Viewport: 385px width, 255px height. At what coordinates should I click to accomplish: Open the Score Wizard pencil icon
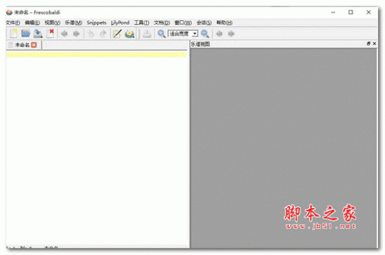click(x=117, y=33)
